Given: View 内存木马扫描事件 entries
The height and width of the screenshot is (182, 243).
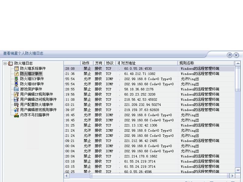Looking at the screenshot, I should coord(35,115).
